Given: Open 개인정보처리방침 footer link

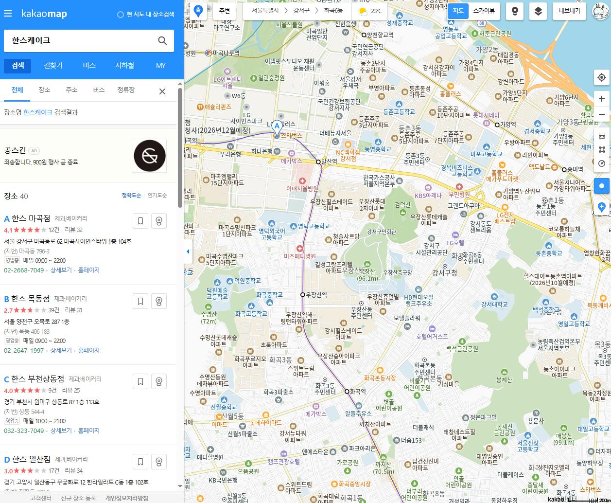Looking at the screenshot, I should click(x=127, y=498).
